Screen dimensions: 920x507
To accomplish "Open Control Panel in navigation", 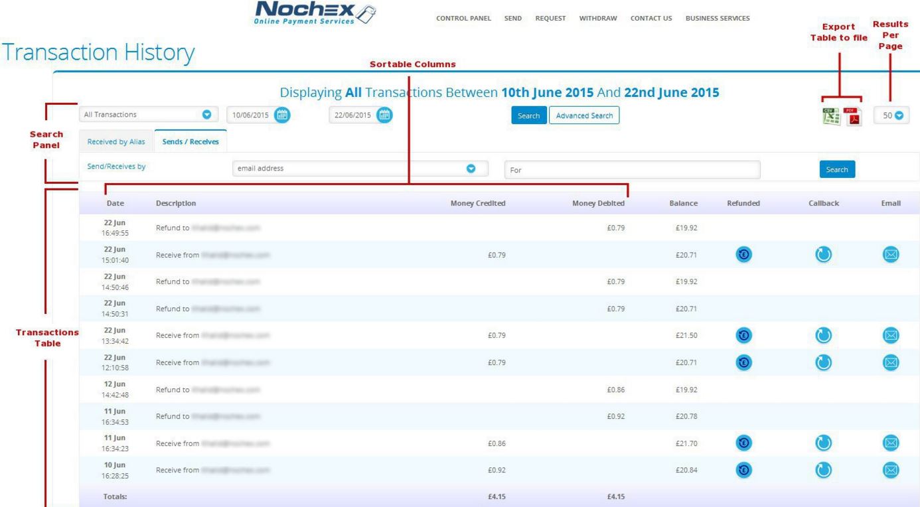I will [463, 18].
